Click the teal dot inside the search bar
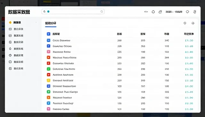Image resolution: width=205 pixels, height=117 pixels. pos(48,11)
